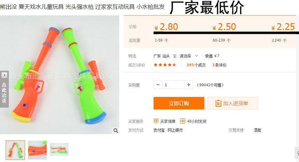Select the first water gun thumbnail
This screenshot has height=162, width=299.
(x=15, y=150)
